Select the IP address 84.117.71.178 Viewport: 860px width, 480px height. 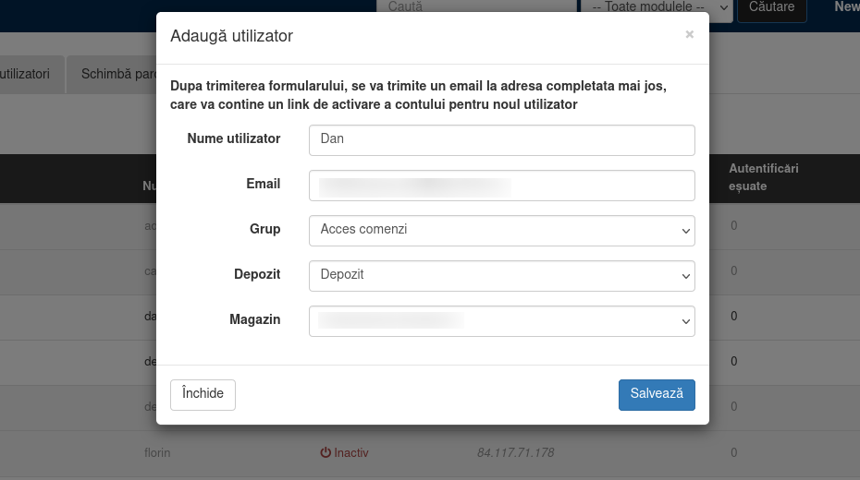(516, 452)
